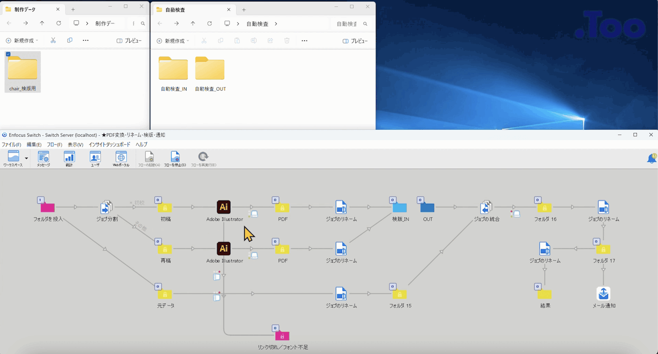Screen dimensions: 658x354
Task: Expand the chevron after 自動検査 in address bar
Action: coord(276,24)
